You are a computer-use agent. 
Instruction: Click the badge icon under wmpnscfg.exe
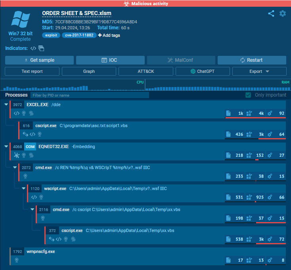[17, 260]
